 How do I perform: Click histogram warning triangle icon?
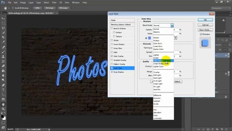click(x=223, y=20)
